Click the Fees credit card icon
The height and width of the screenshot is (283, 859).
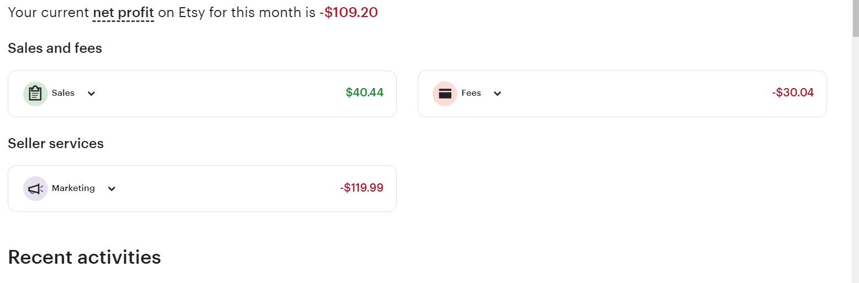[x=445, y=94]
